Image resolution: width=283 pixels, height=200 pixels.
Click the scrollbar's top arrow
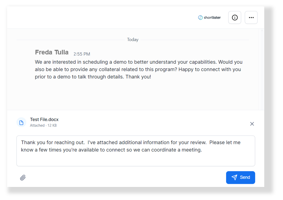click(x=262, y=31)
